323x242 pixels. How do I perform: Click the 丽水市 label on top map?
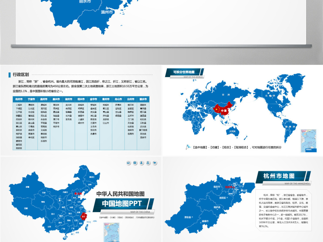coord(85,1)
